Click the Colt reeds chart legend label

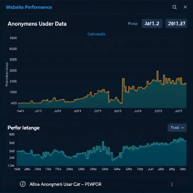[96, 34]
